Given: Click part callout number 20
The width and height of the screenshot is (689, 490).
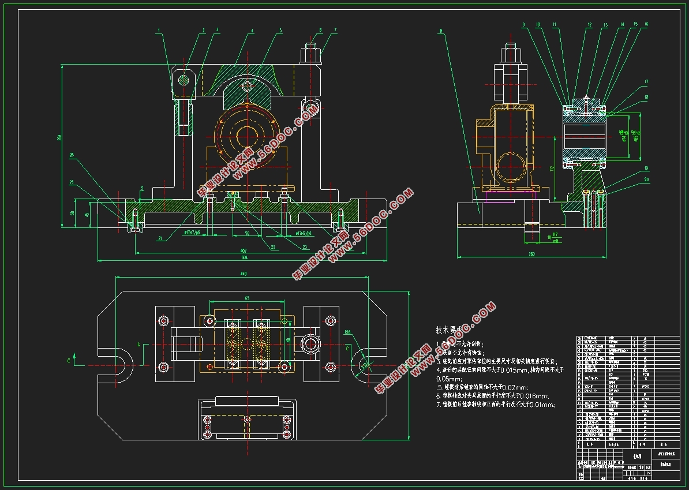Looking at the screenshot, I should click(646, 179).
